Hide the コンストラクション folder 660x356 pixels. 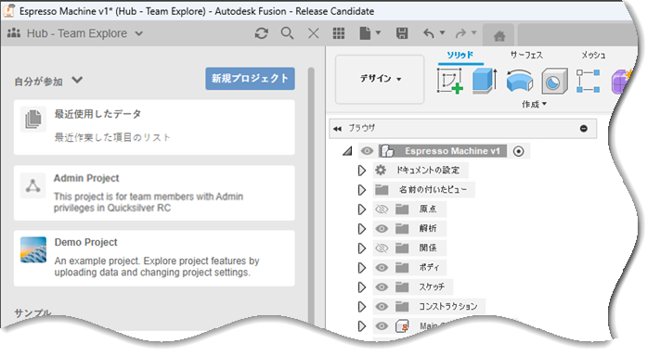click(382, 307)
